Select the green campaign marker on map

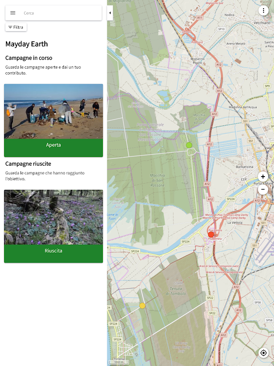[189, 145]
